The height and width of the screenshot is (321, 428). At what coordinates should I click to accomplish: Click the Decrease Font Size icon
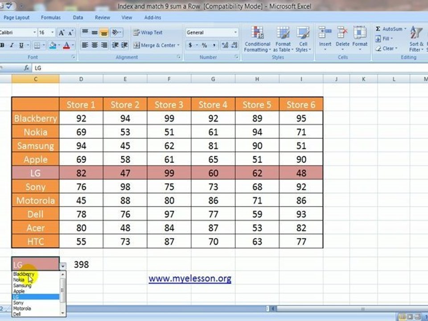[x=70, y=33]
